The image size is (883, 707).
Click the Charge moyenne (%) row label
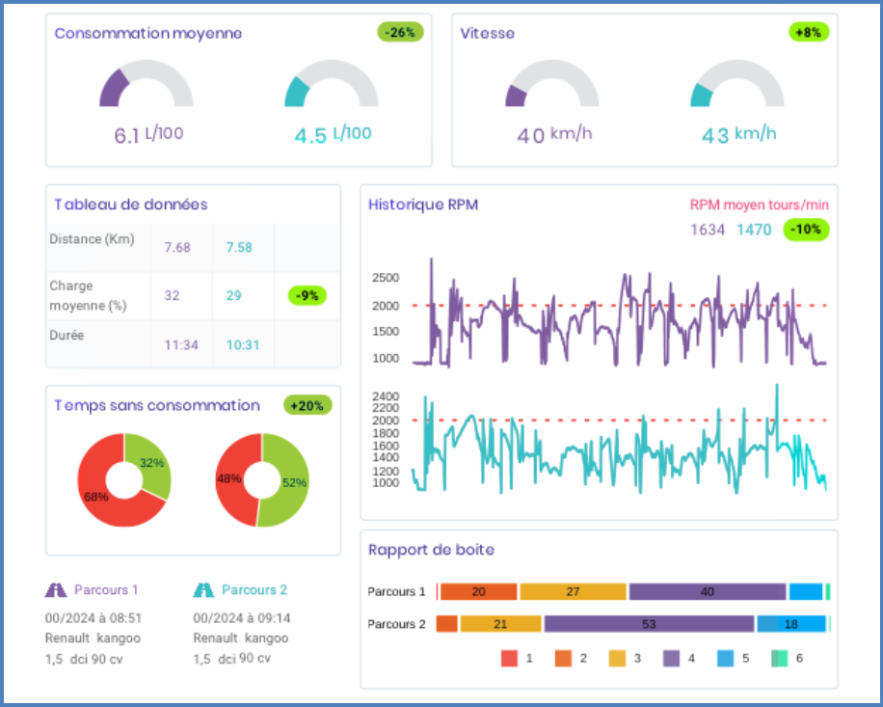pyautogui.click(x=88, y=296)
